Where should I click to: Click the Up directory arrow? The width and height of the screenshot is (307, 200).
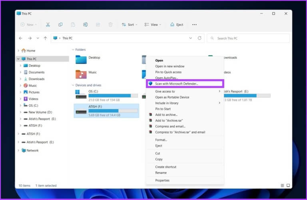(x=45, y=38)
